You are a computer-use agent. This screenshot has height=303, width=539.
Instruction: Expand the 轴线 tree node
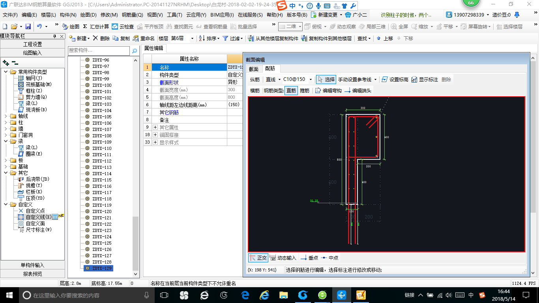6,116
